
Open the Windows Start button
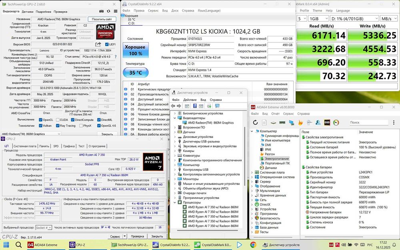tap(6, 245)
